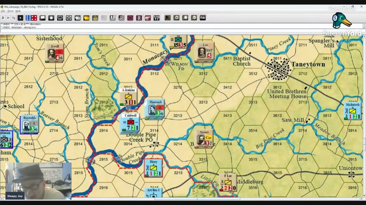
Task: Click the Hide toolbar button
Action: [x=203, y=18]
